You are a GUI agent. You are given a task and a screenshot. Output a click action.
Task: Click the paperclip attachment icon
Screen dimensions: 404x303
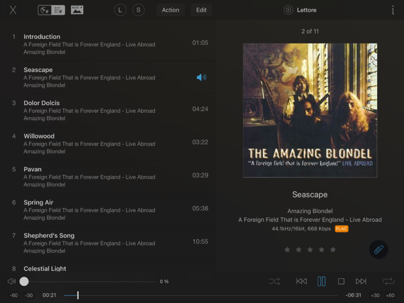point(378,249)
